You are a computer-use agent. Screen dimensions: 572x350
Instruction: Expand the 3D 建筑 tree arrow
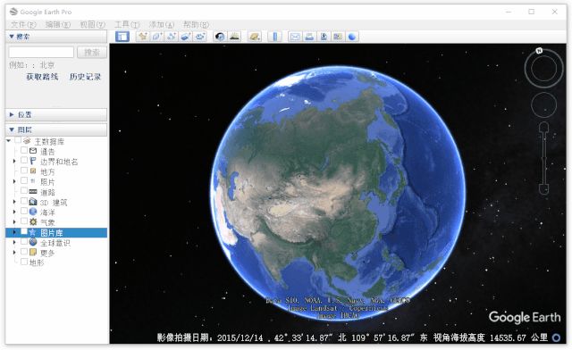[14, 202]
